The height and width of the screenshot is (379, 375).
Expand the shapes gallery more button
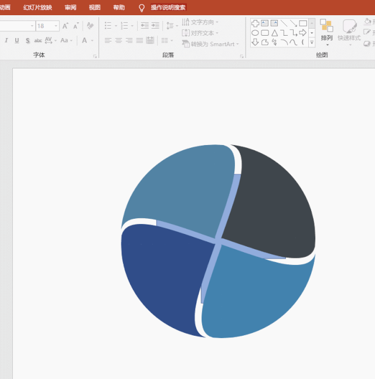[x=312, y=42]
